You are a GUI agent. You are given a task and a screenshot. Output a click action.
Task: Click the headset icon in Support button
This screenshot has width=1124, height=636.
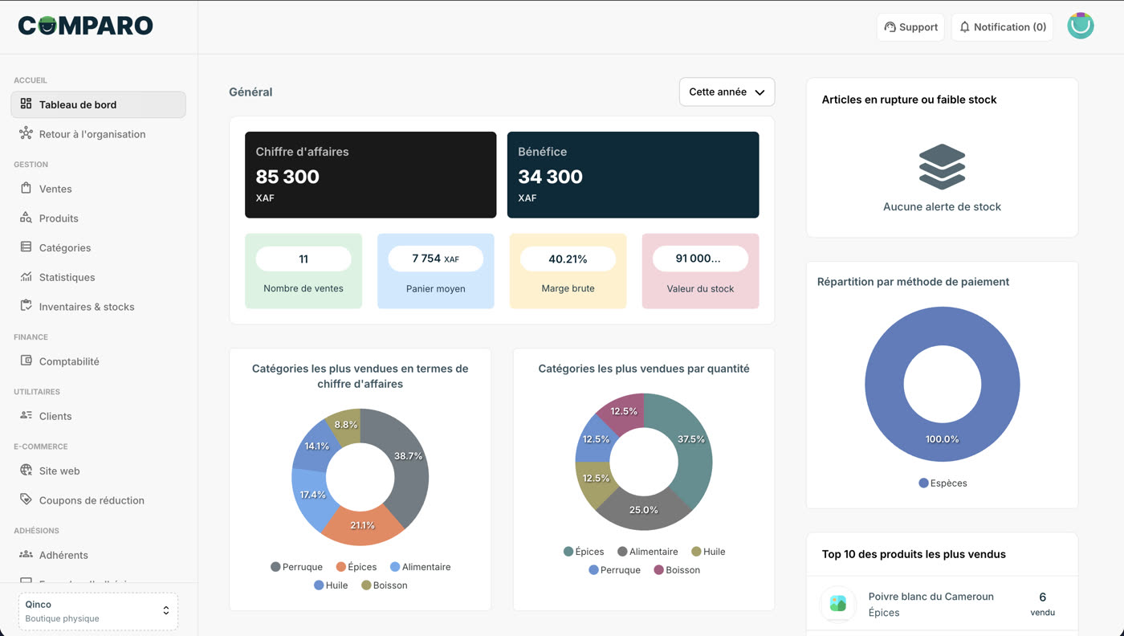[890, 27]
